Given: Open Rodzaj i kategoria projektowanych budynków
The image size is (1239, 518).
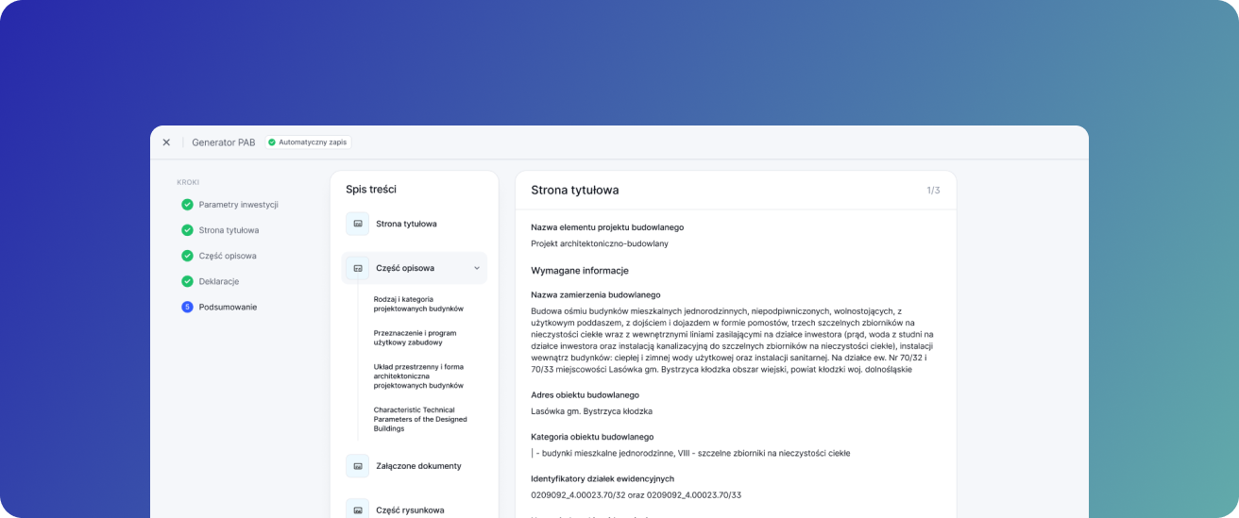Looking at the screenshot, I should click(x=418, y=304).
